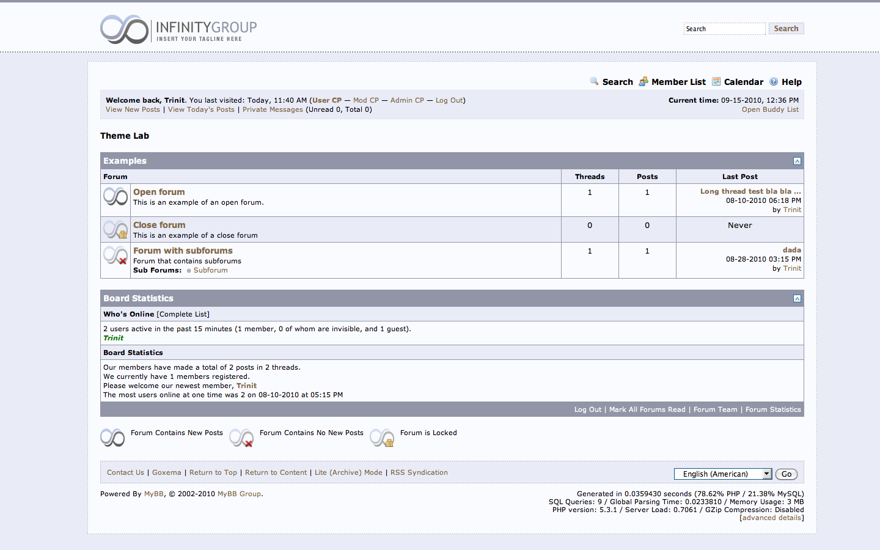Viewport: 880px width, 550px height.
Task: Go to the Admin CP panel
Action: (x=407, y=100)
